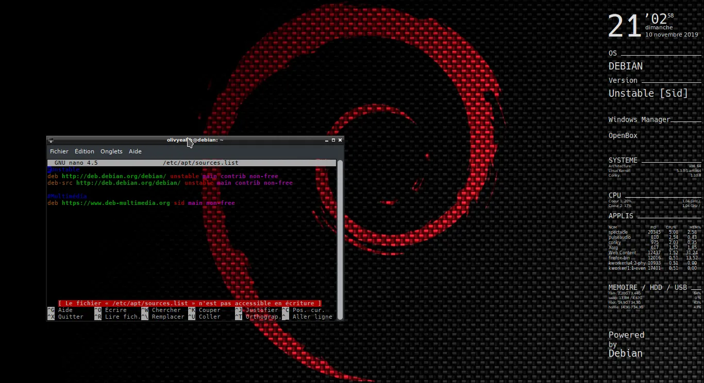This screenshot has width=704, height=383.
Task: Click the '10 novembre 2019' date
Action: [x=672, y=35]
